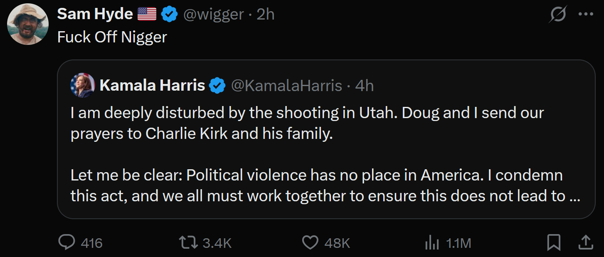Screen dimensions: 604x257
Task: Open the @KamalaHarris handle link
Action: tap(286, 86)
